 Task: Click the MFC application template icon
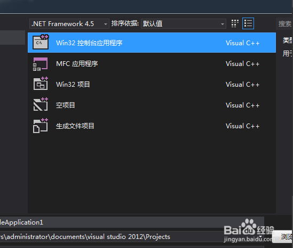pos(41,64)
